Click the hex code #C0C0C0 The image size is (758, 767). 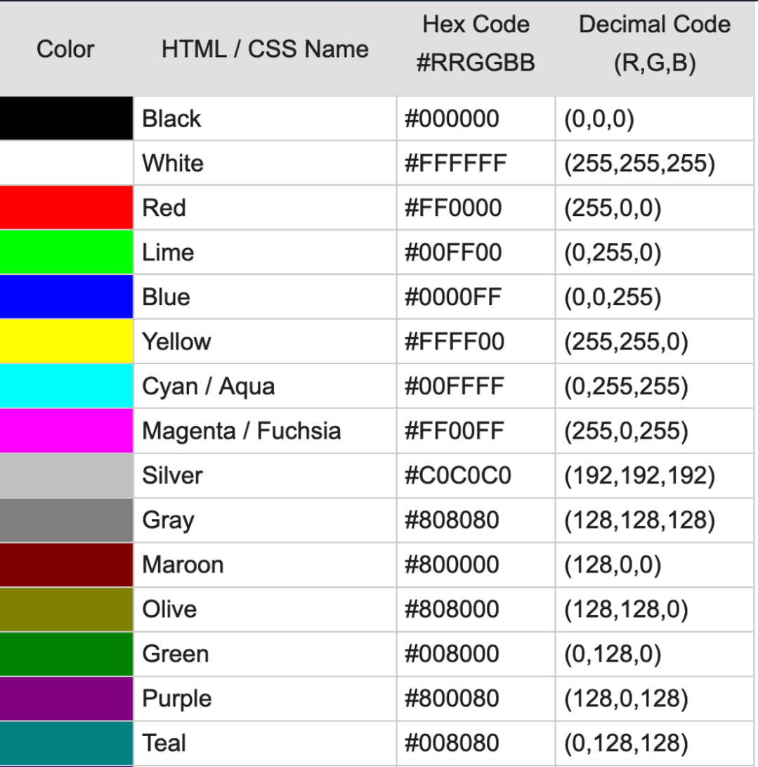click(x=457, y=476)
